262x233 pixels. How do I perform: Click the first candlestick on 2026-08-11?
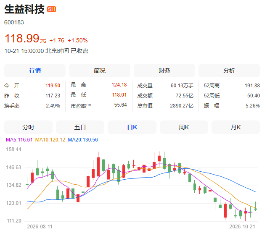click(x=27, y=183)
